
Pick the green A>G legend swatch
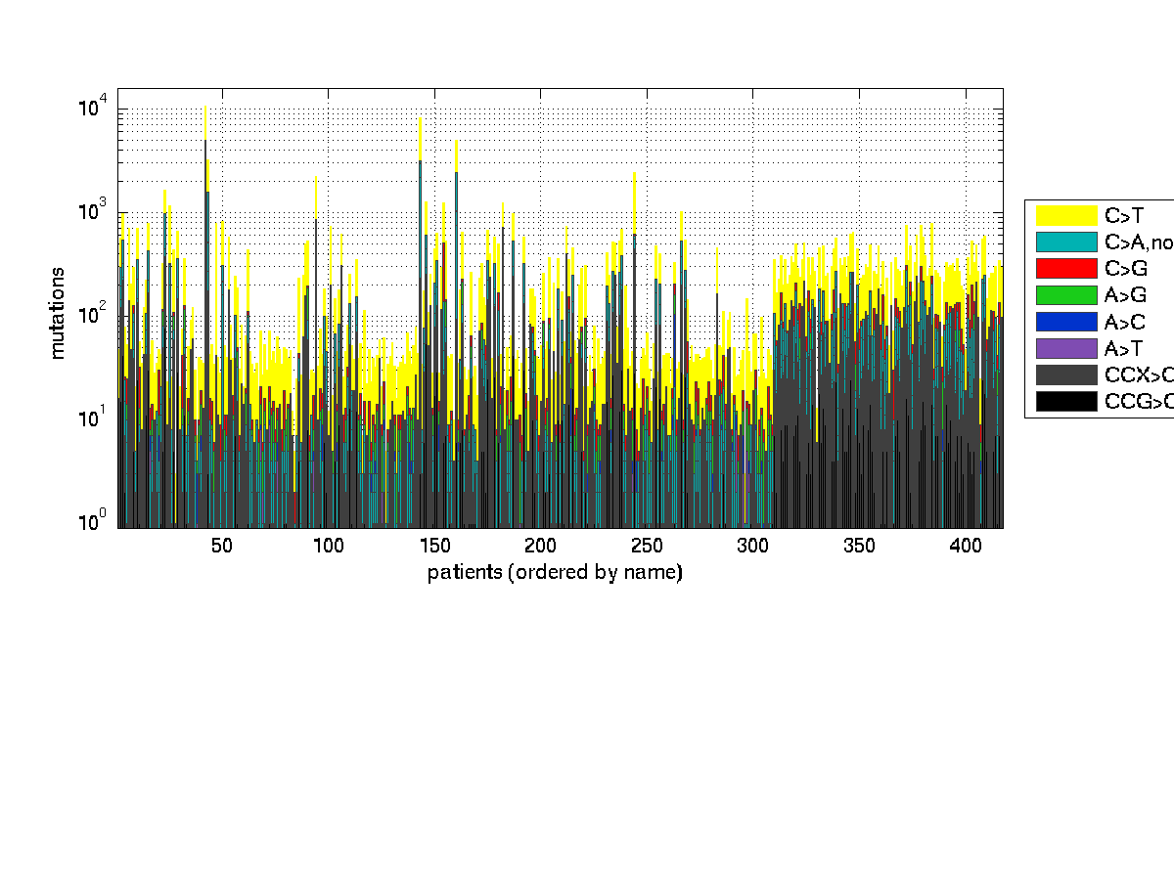coord(1065,294)
